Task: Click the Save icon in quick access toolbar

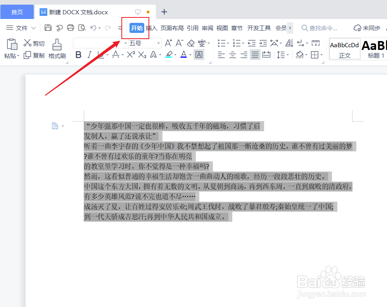Action: [x=48, y=27]
